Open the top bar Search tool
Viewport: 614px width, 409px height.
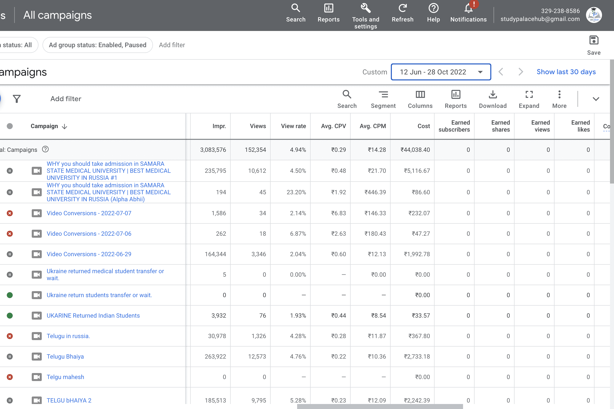click(296, 13)
